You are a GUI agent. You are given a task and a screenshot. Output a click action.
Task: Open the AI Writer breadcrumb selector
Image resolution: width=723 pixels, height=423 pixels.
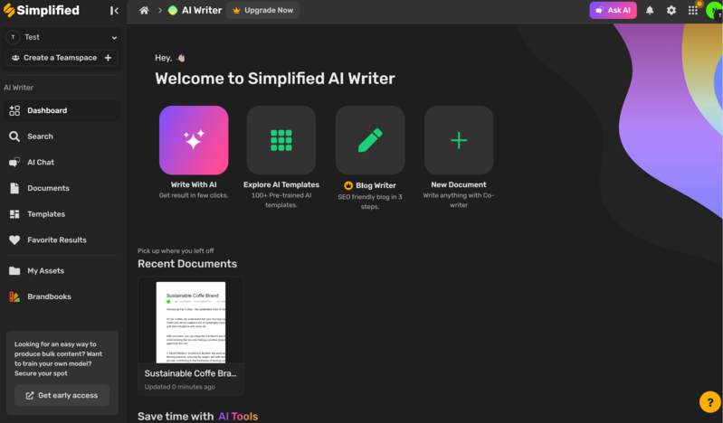197,11
